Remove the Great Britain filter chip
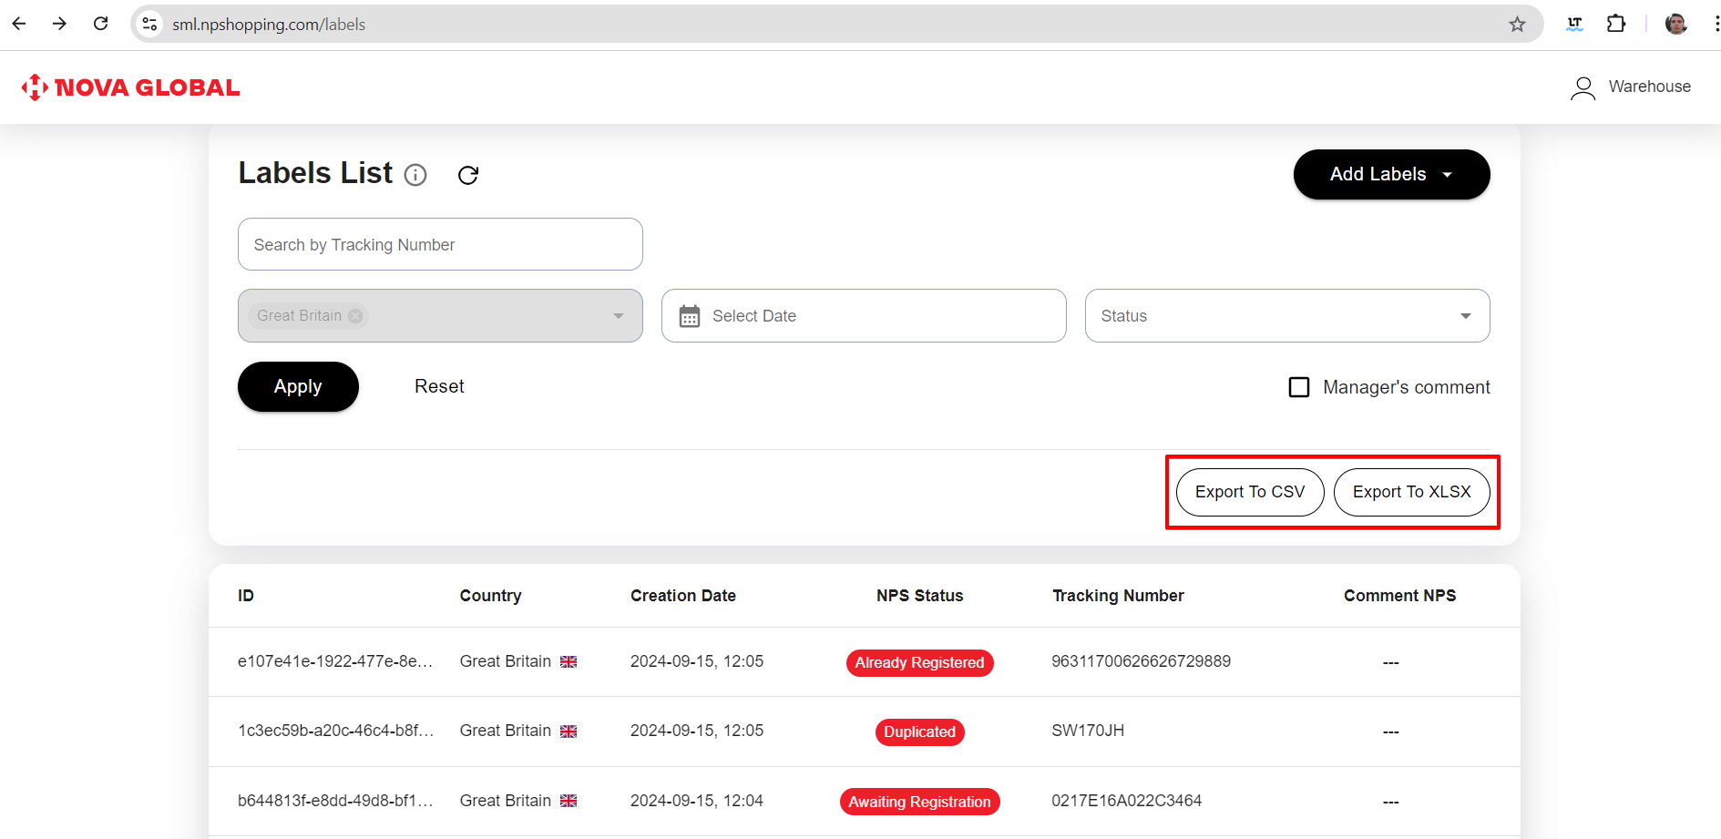This screenshot has height=839, width=1721. point(355,316)
